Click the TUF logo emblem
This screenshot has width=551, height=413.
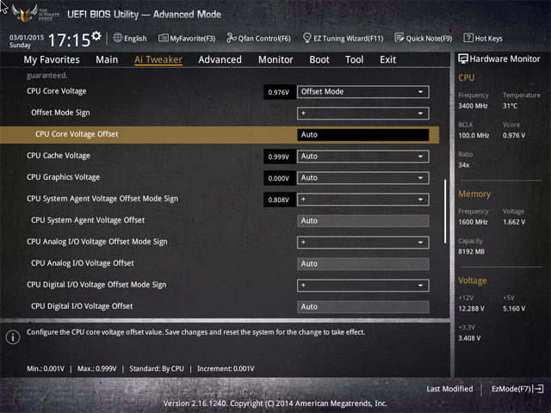tap(24, 14)
